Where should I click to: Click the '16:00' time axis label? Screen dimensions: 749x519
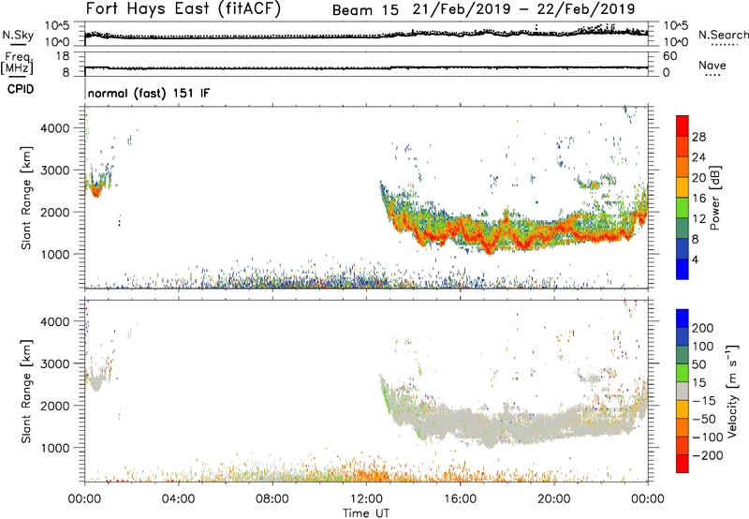(x=460, y=499)
